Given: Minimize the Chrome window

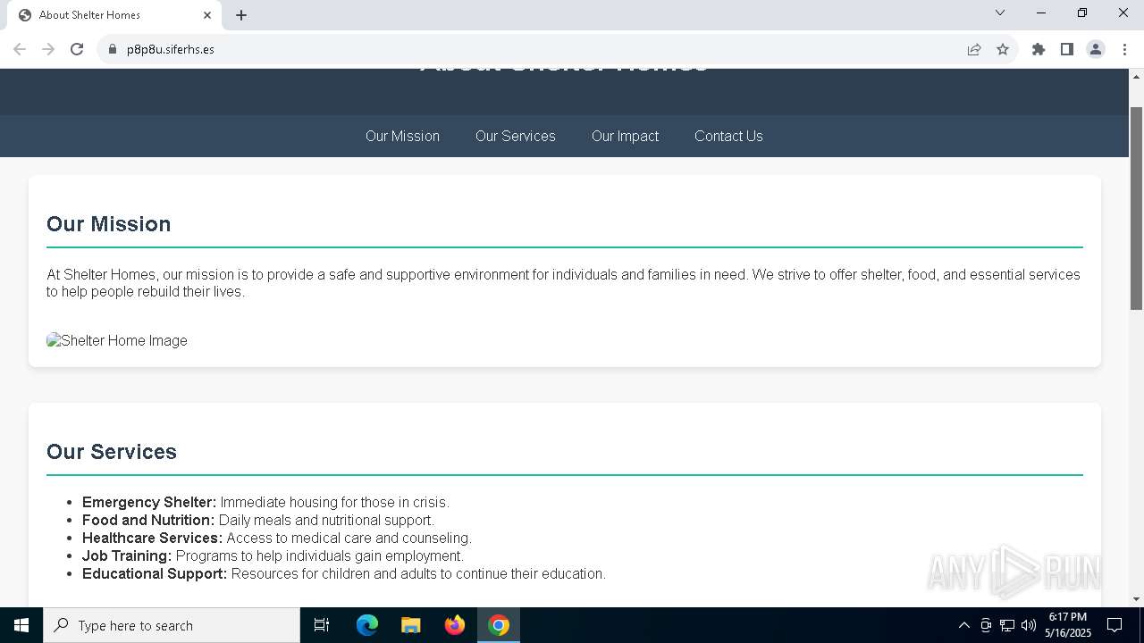Looking at the screenshot, I should [1041, 13].
